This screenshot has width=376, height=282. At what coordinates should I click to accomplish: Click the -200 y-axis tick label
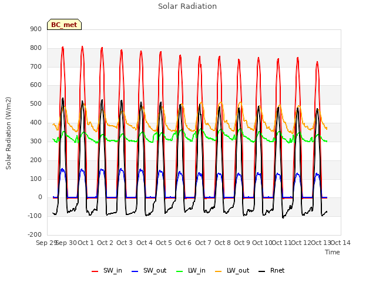pos(35,234)
